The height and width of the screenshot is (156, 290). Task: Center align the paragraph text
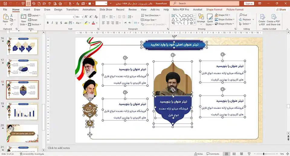pyautogui.click(x=108, y=23)
